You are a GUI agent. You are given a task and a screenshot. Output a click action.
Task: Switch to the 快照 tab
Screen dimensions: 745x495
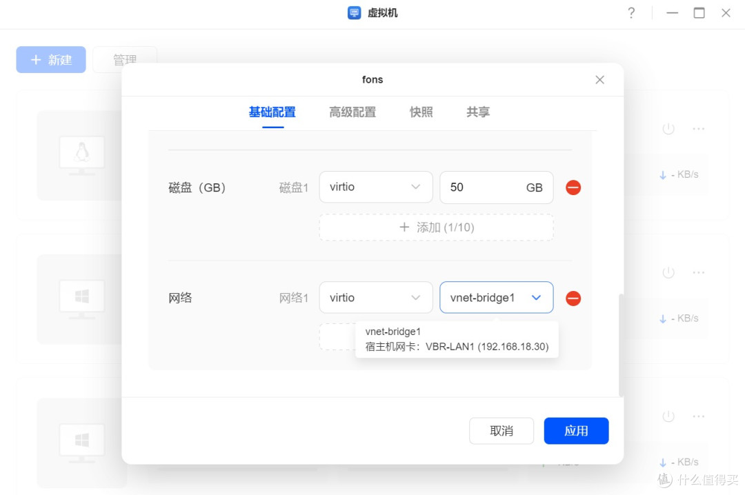[421, 112]
